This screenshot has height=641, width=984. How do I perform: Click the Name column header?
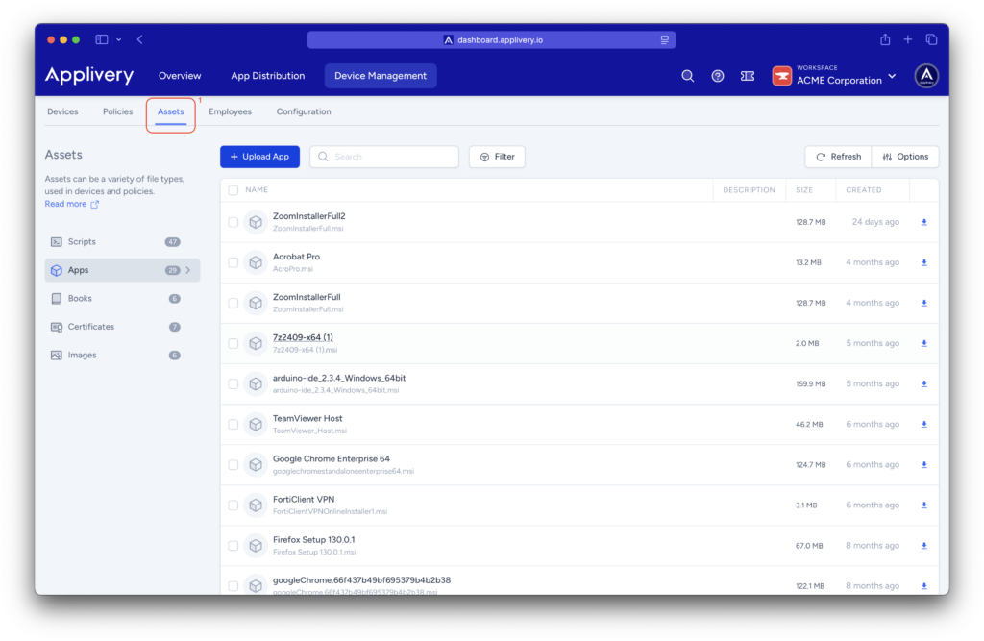tap(257, 190)
